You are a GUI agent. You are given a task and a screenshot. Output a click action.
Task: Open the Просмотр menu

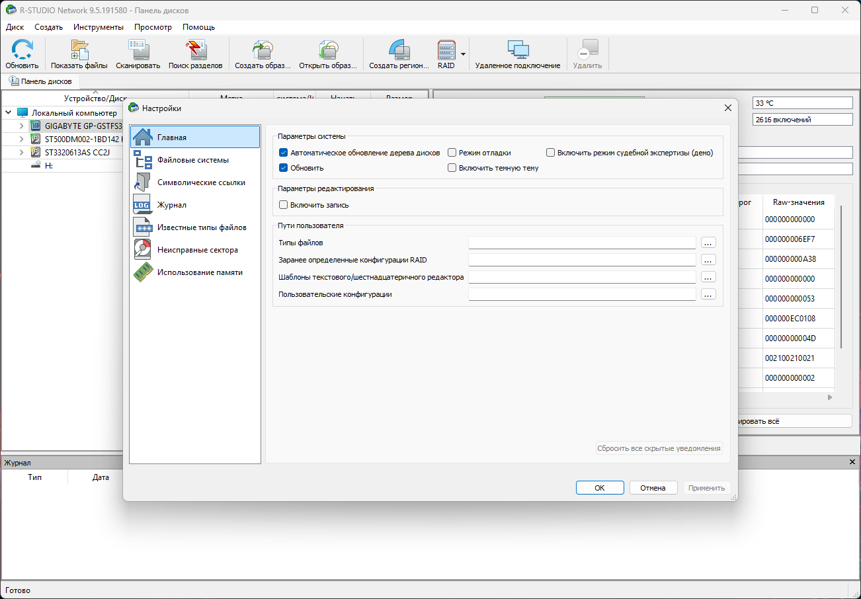(153, 27)
